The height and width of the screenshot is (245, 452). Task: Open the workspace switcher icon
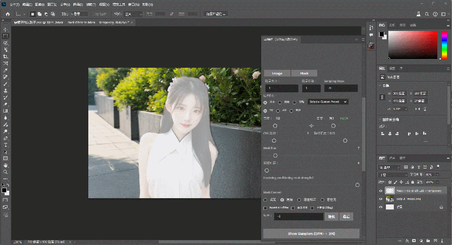click(x=443, y=14)
